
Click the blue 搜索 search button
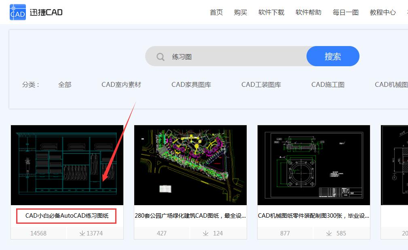tap(332, 56)
